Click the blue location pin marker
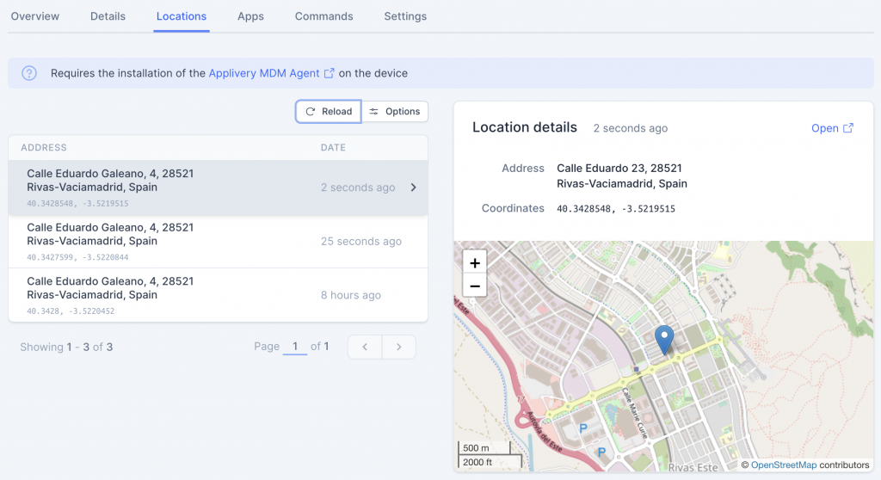 click(x=664, y=340)
